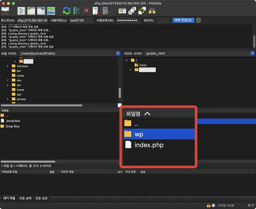The image size is (256, 209).
Task: Toggle the message log display
Action: (x=21, y=11)
